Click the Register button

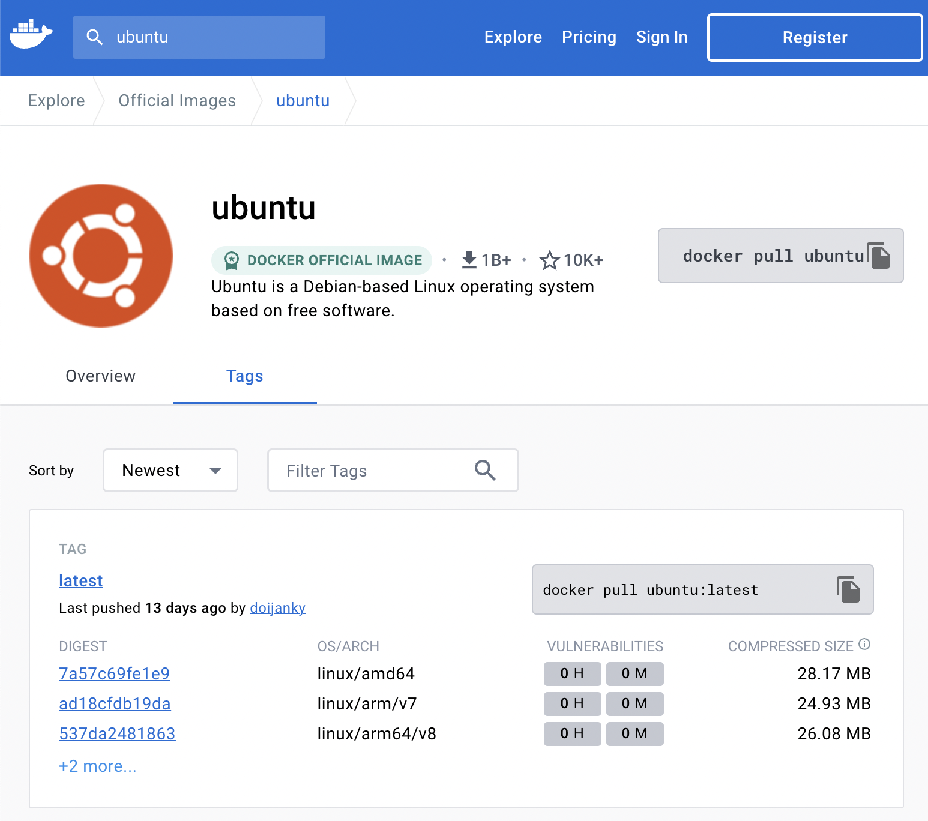[815, 37]
